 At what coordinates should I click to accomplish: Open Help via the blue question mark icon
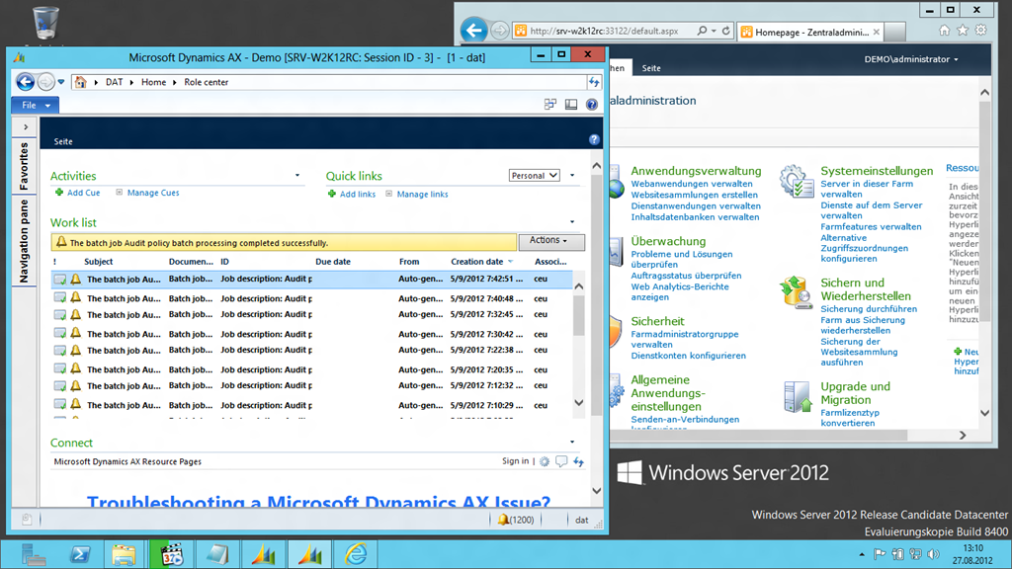591,104
